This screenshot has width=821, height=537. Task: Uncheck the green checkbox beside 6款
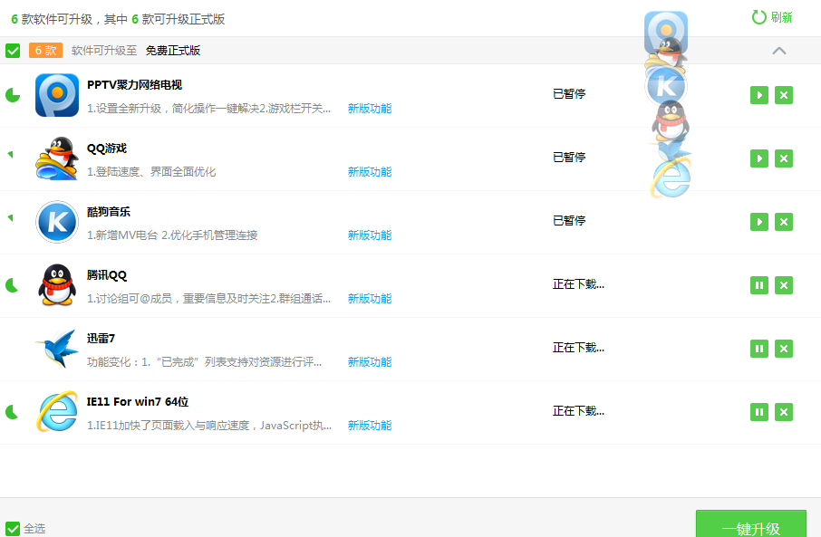coord(13,52)
